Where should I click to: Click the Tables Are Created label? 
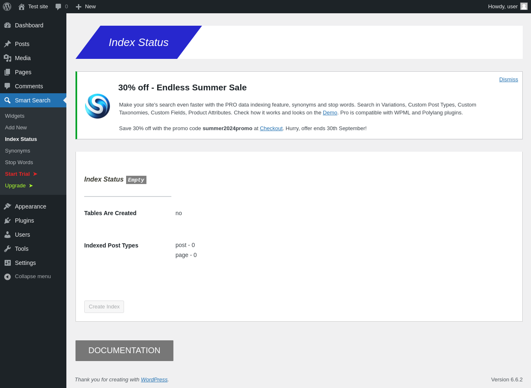[110, 213]
